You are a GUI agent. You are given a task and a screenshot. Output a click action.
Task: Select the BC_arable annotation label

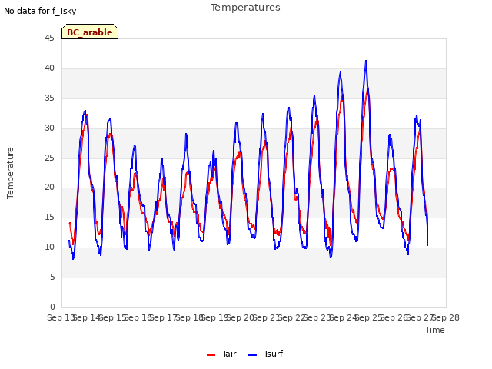click(90, 32)
